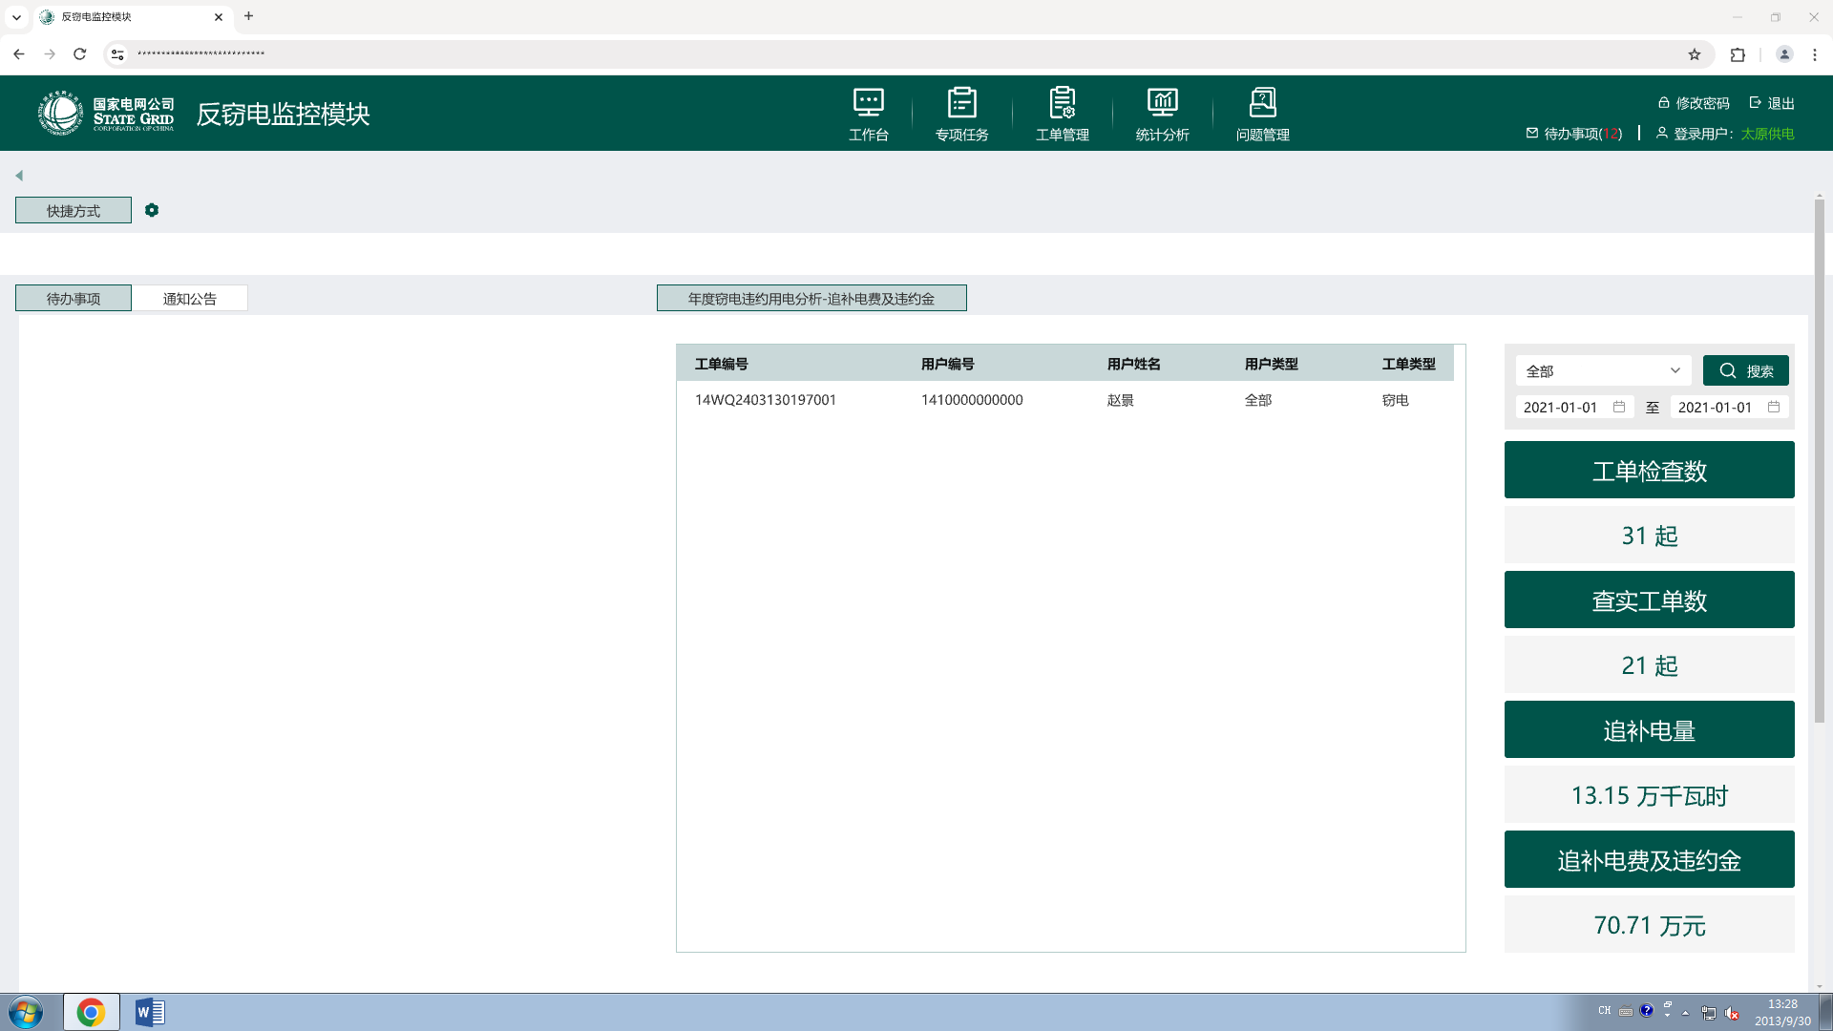
Task: Open the tab search dropdown in Chrome
Action: click(x=16, y=16)
